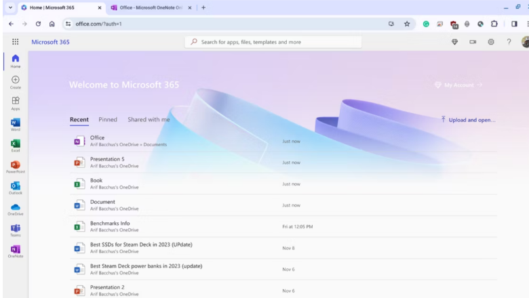Screen dimensions: 529x298
Task: Bookmark this page with star icon
Action: click(x=407, y=24)
